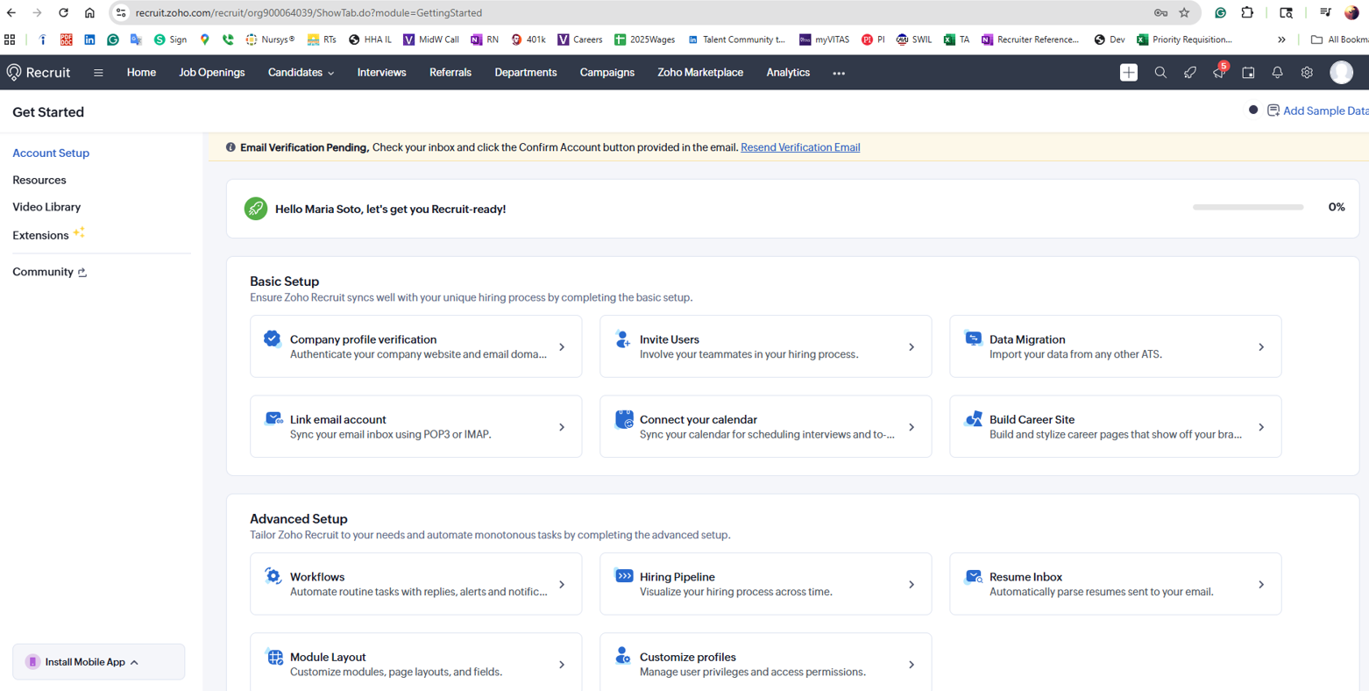The image size is (1369, 691).
Task: Open the calendar icon in header
Action: pos(1248,73)
